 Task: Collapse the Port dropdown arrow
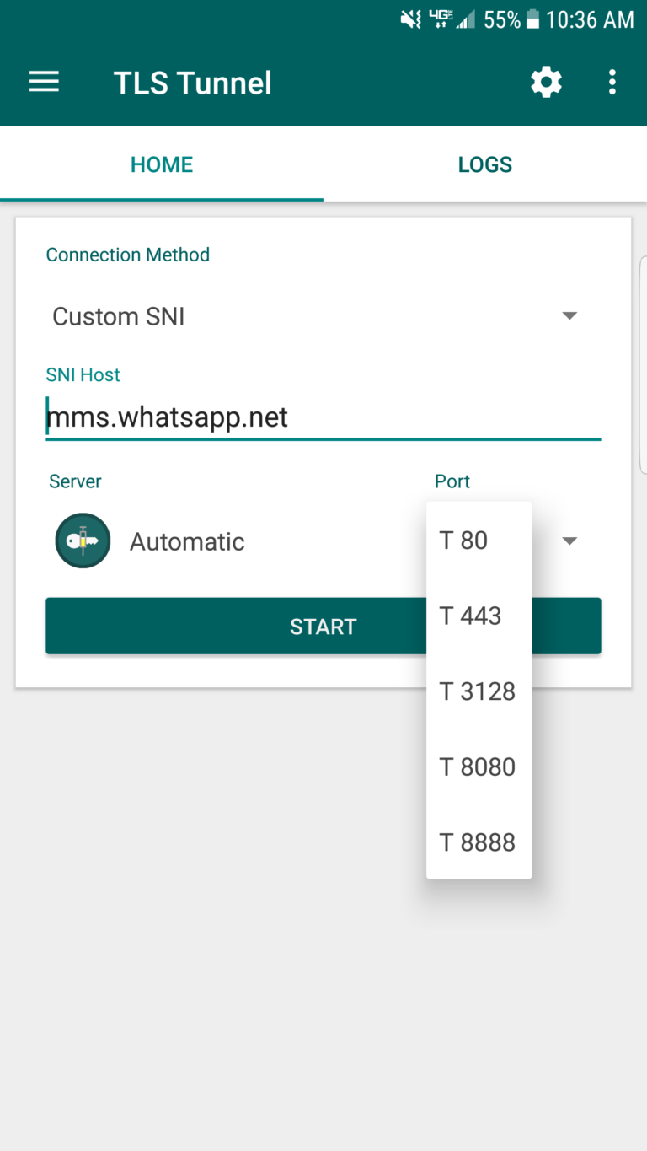point(569,541)
